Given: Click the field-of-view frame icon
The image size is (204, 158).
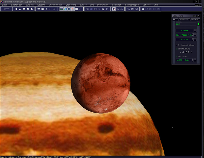Looking at the screenshot, I should pos(54,9).
